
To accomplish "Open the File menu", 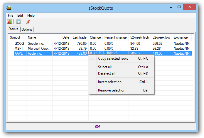I will [x=11, y=15].
